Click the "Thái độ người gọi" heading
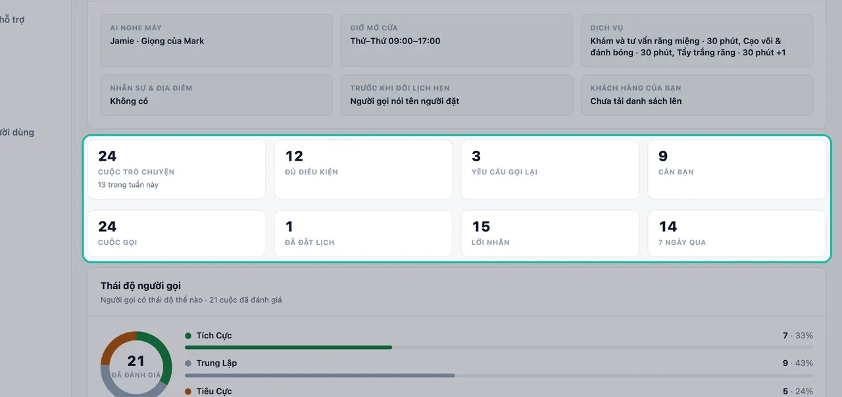 (x=141, y=286)
